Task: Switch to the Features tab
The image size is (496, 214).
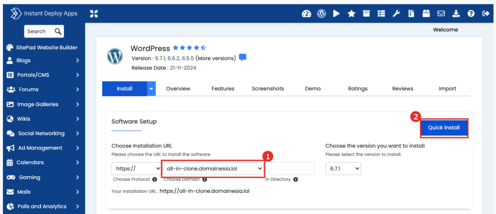Action: coord(223,89)
